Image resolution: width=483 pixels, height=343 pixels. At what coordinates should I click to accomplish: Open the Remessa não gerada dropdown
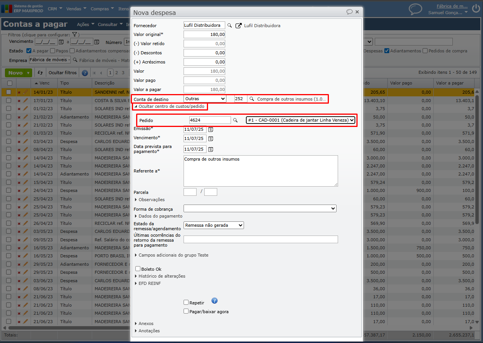coord(214,225)
